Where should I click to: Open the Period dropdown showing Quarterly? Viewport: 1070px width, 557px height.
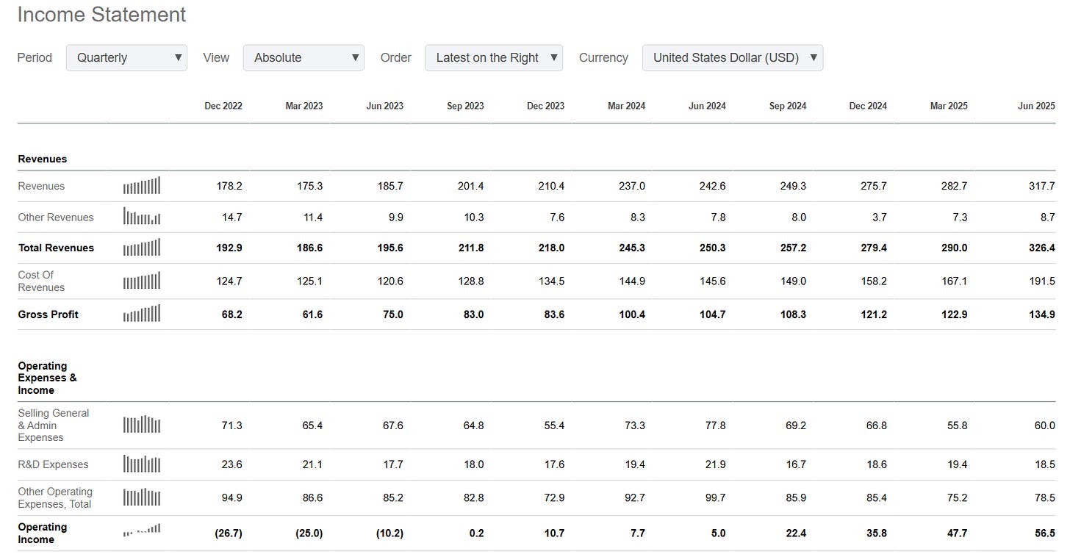[126, 57]
